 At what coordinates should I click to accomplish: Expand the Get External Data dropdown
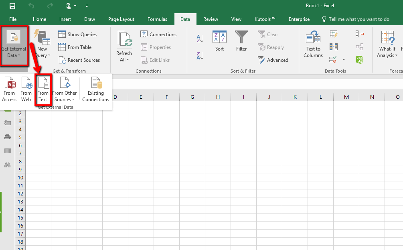(x=14, y=46)
